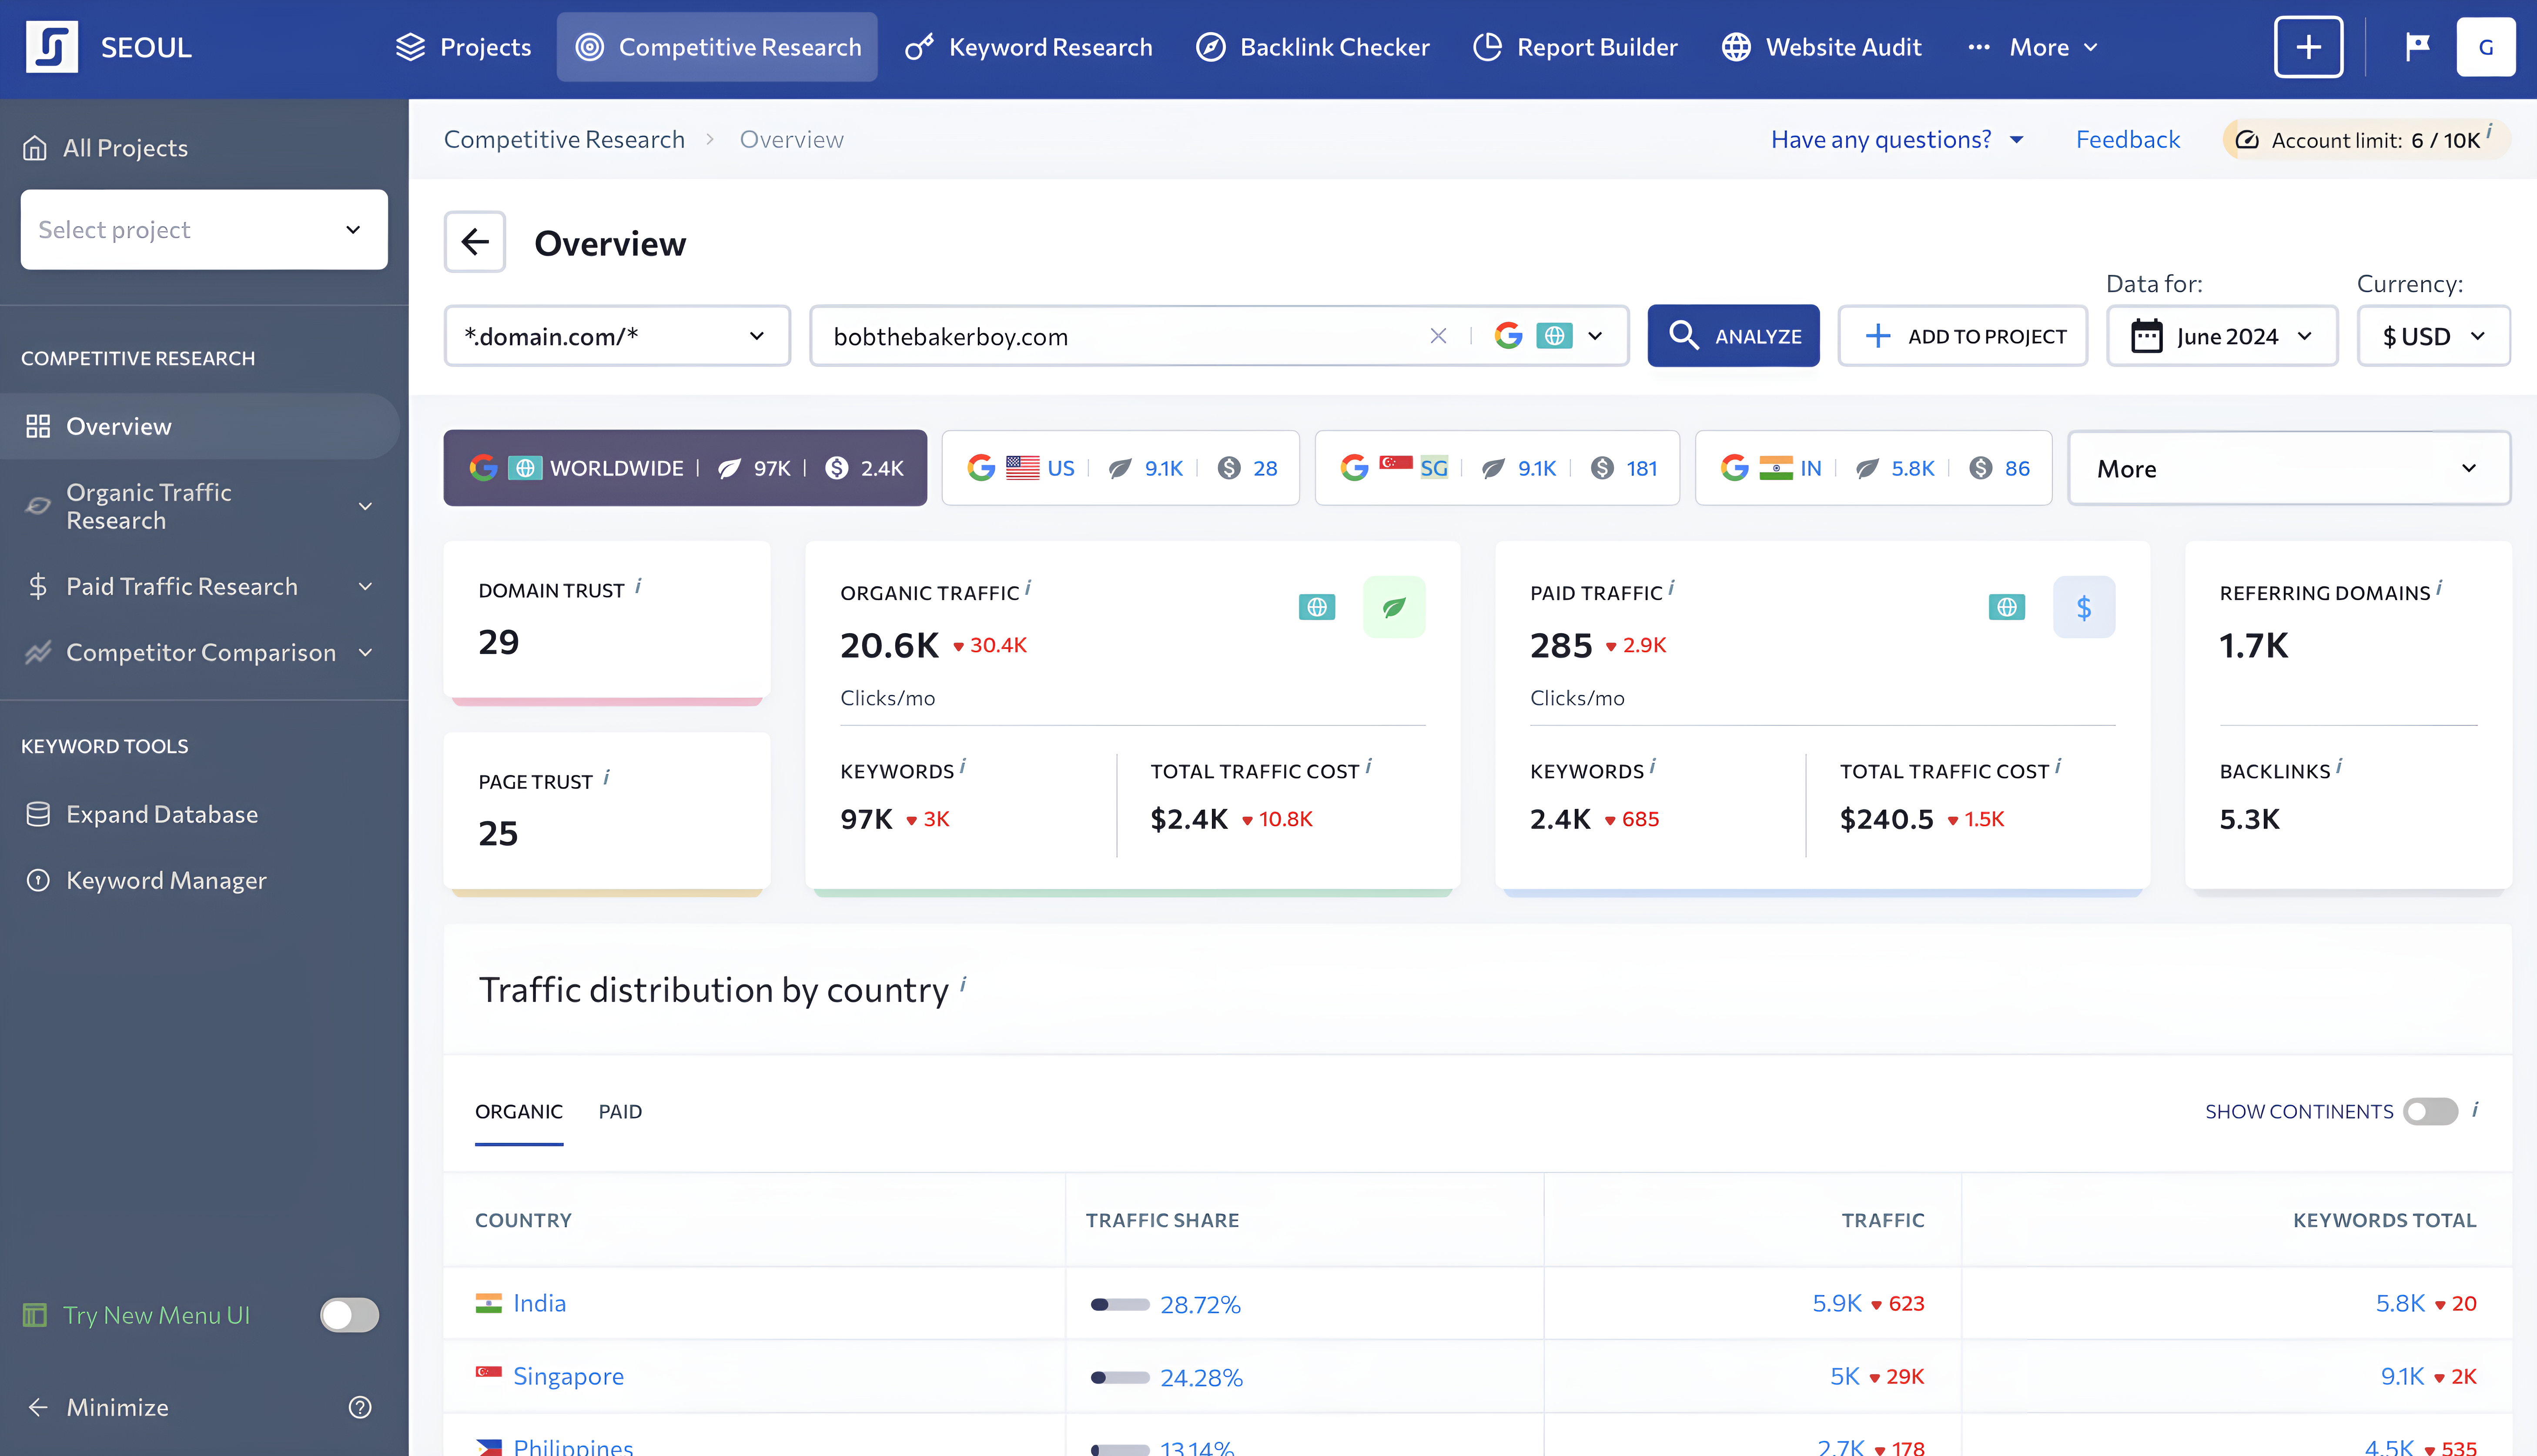Open Keyword Manager in sidebar
Image resolution: width=2537 pixels, height=1456 pixels.
pyautogui.click(x=146, y=880)
